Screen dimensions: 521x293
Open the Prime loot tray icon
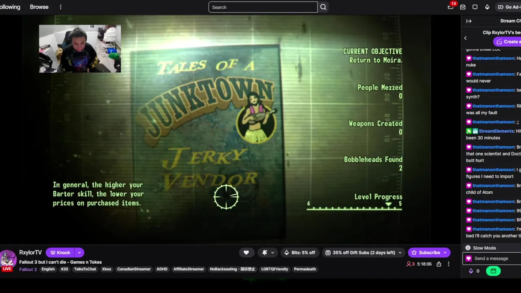click(x=463, y=7)
